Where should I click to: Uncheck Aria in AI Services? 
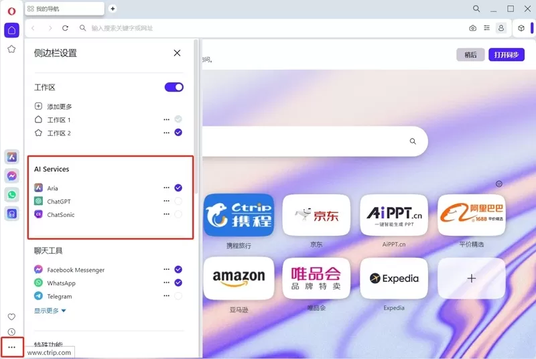tap(178, 188)
